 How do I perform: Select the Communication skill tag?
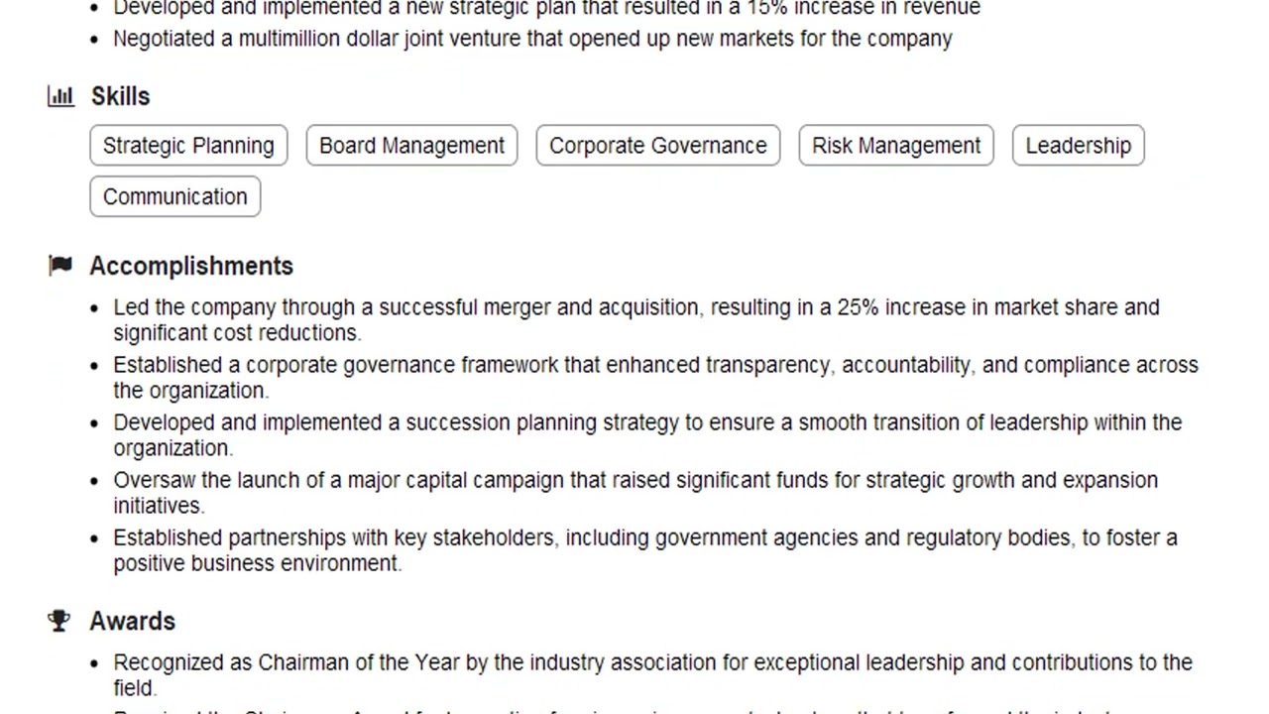point(175,197)
